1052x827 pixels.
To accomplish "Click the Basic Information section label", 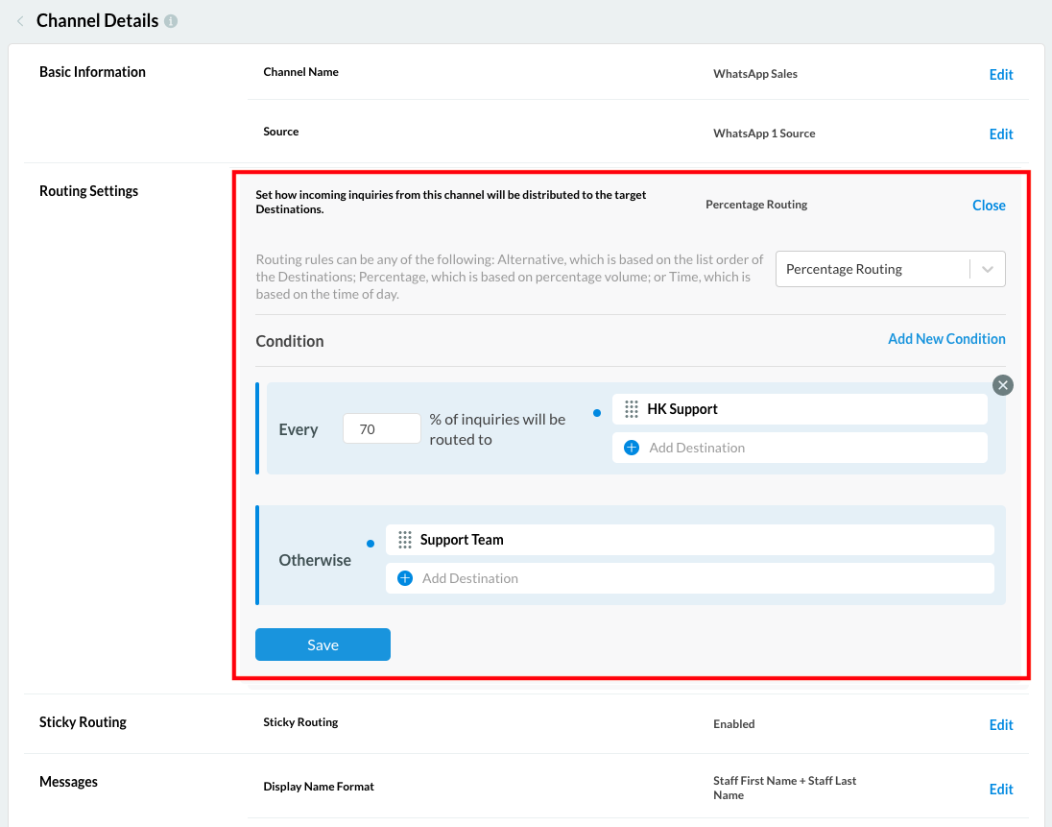I will 92,72.
